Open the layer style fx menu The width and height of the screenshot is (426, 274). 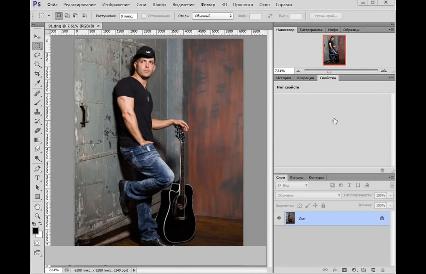335,270
